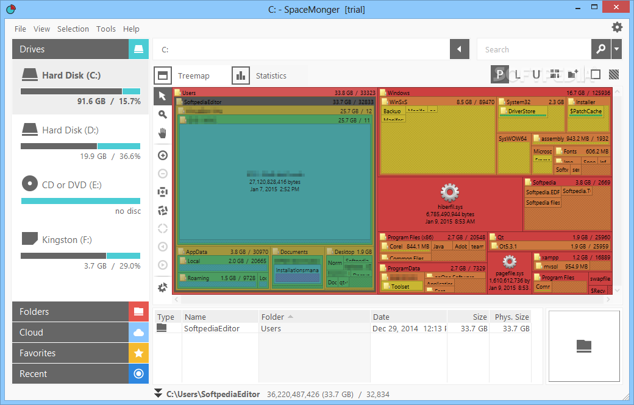Open the Tools menu
This screenshot has width=634, height=405.
coord(106,29)
